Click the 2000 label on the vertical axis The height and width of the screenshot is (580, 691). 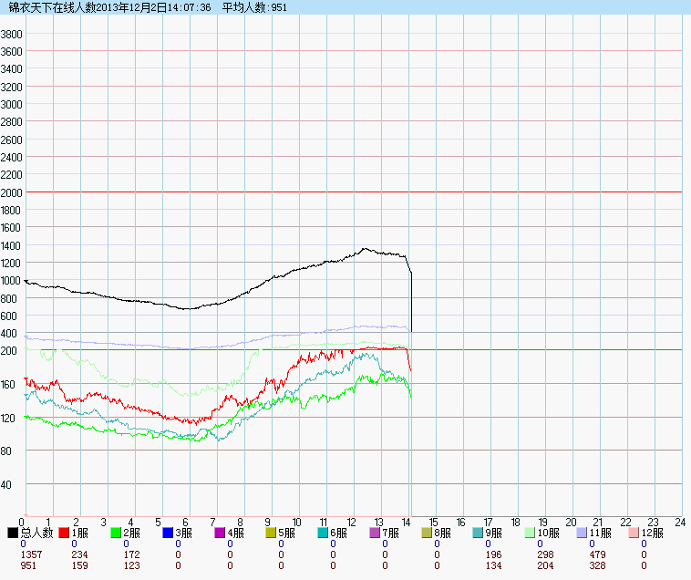(x=12, y=192)
